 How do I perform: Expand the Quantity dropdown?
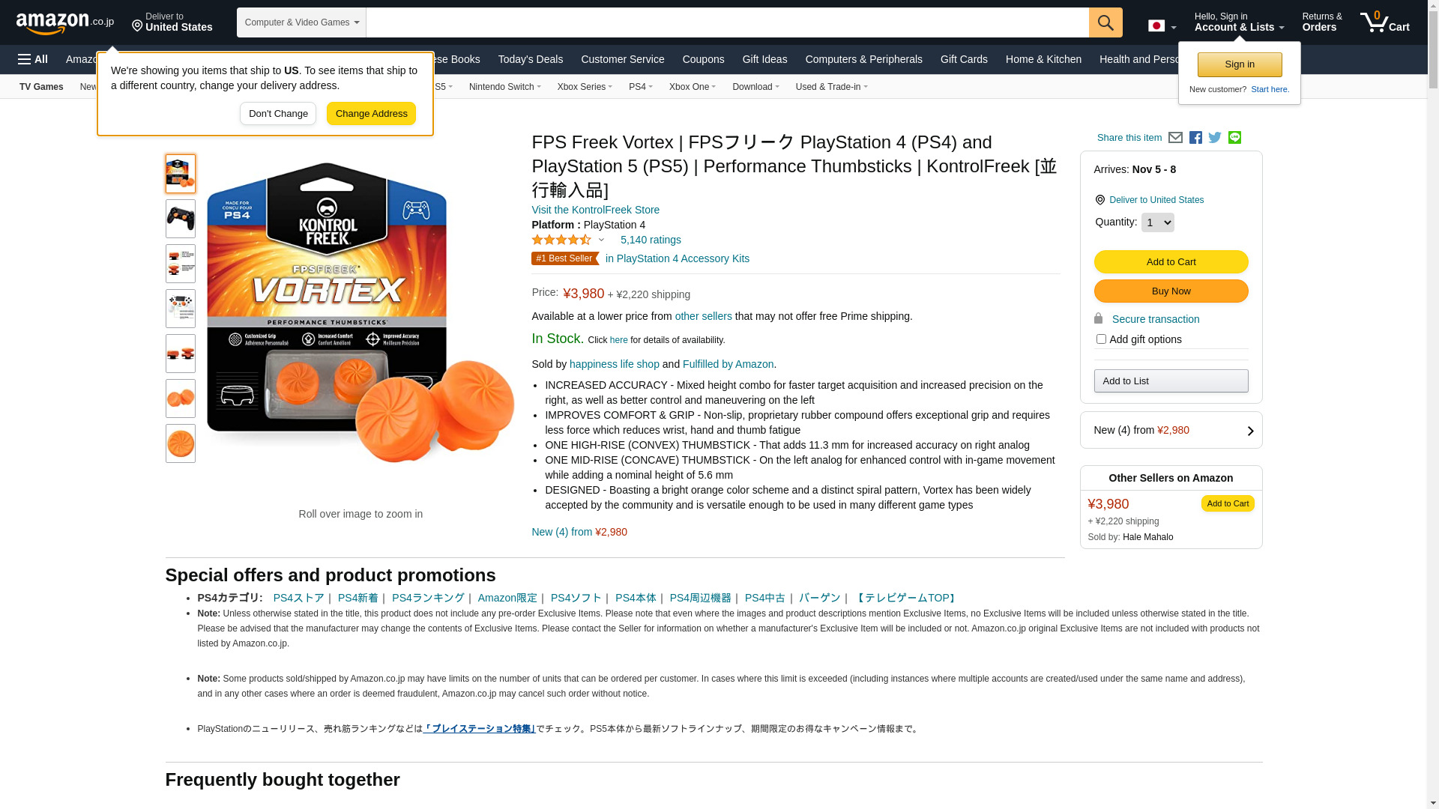(1157, 222)
